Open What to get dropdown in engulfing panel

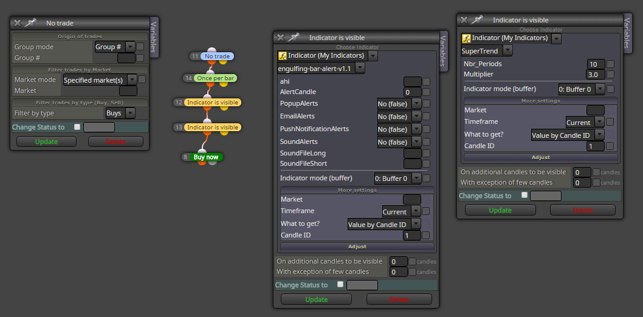point(384,224)
